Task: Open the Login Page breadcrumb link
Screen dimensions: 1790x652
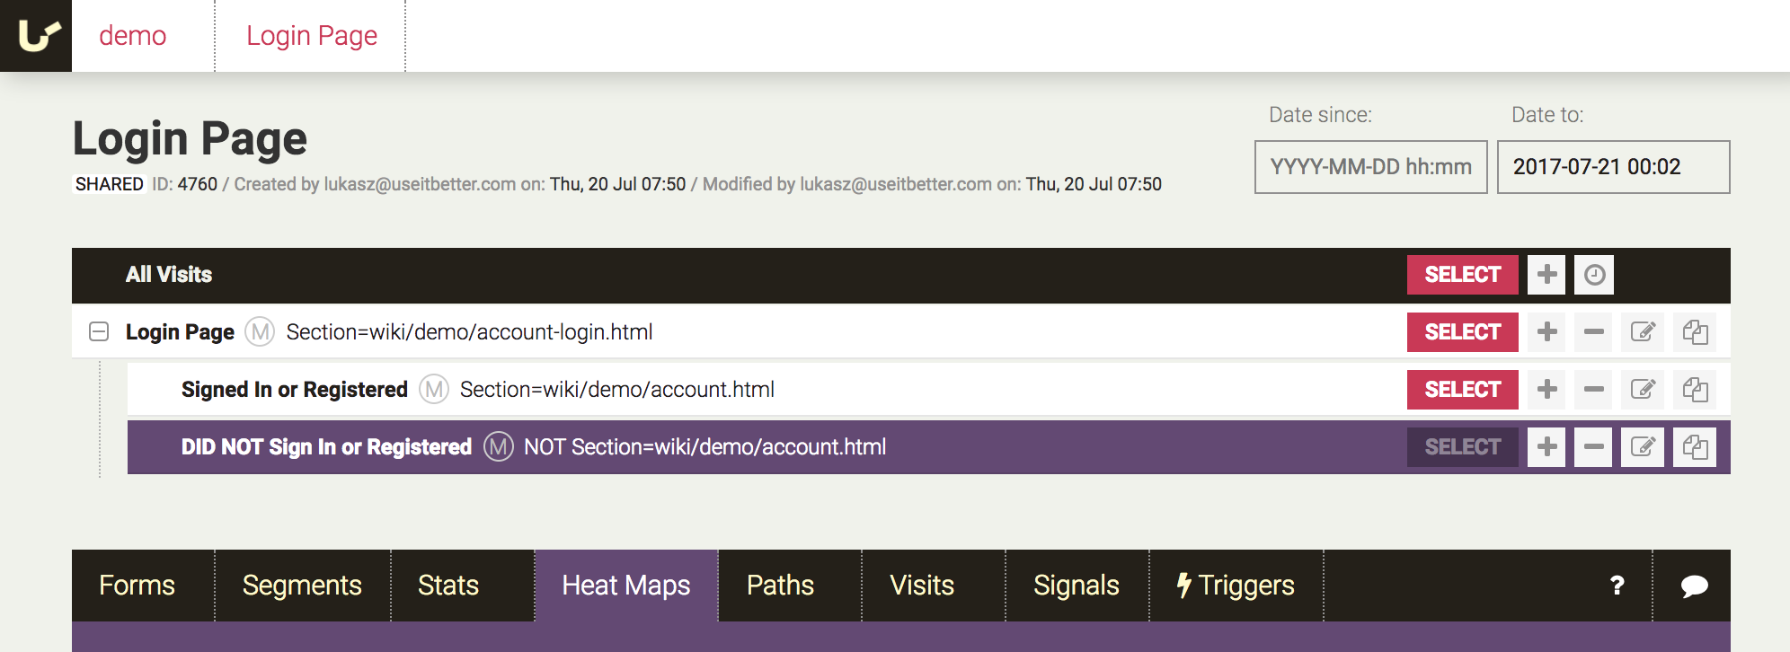Action: 312,36
